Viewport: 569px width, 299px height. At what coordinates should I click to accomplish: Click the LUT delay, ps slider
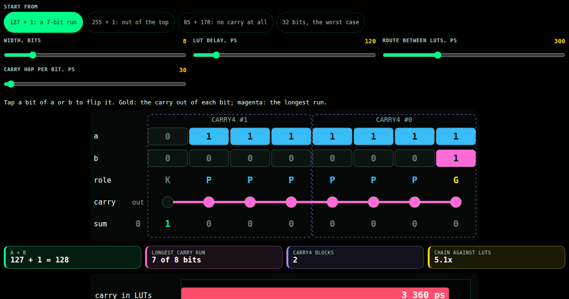284,55
